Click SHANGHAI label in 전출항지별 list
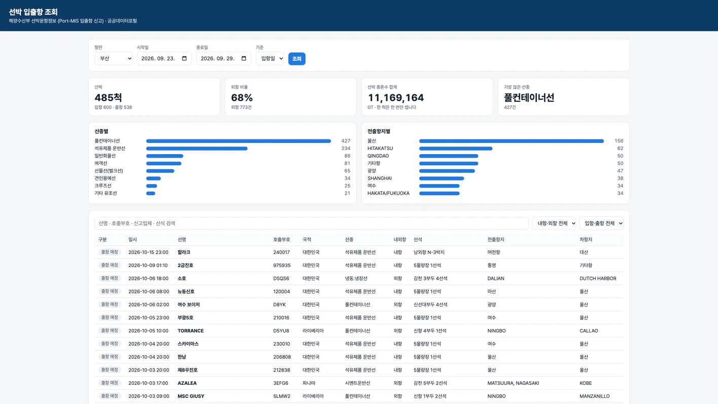This screenshot has width=718, height=404. pos(380,178)
